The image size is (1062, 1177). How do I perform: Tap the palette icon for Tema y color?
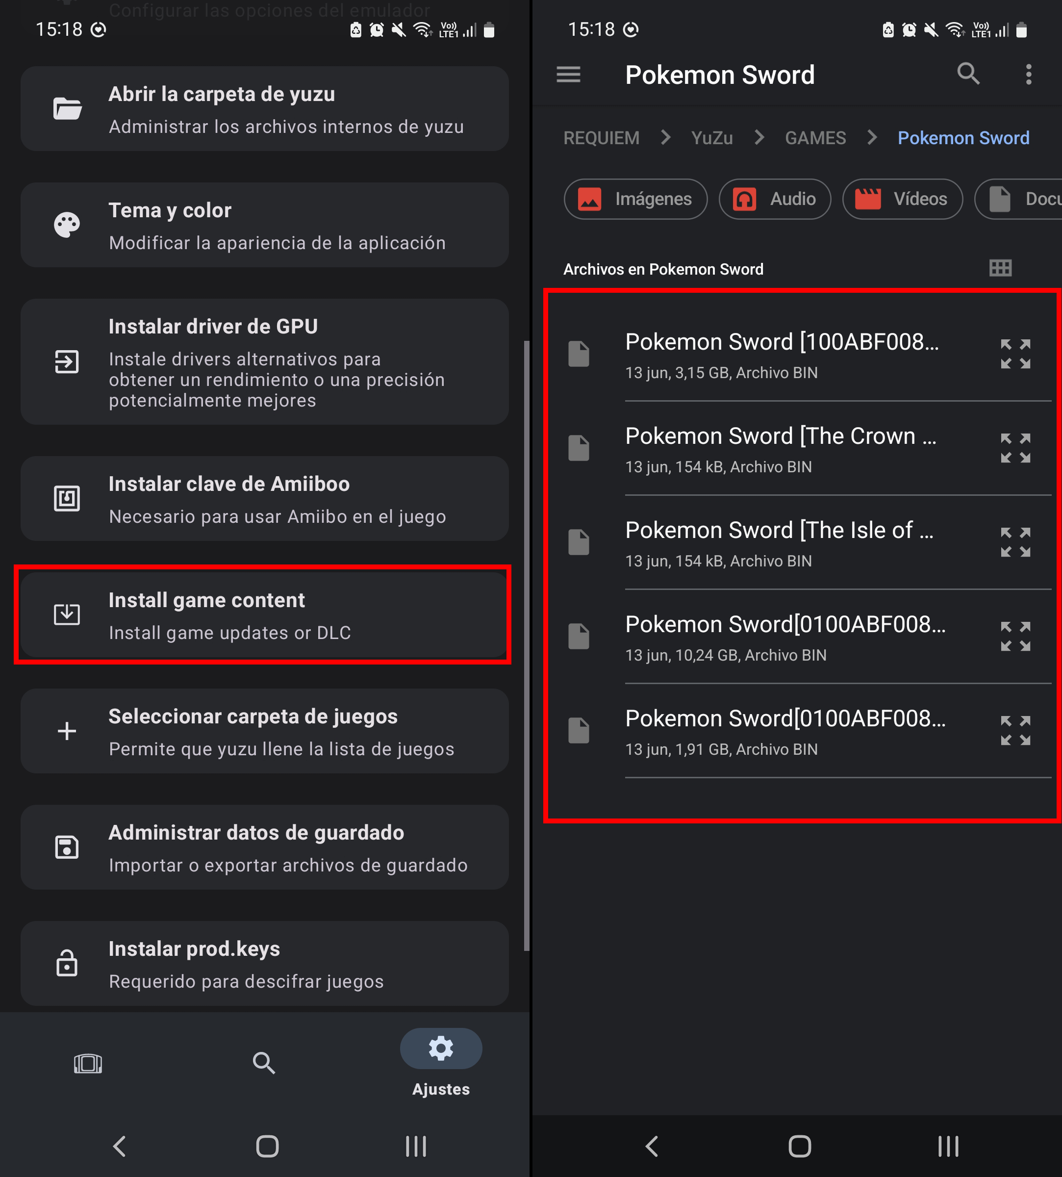67,225
